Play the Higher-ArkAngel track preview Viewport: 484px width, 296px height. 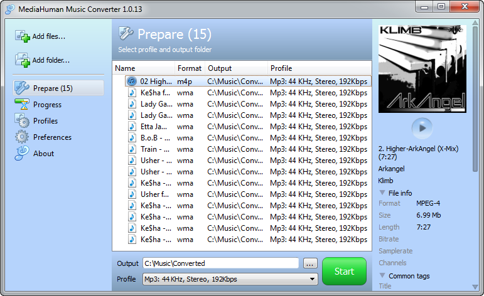pyautogui.click(x=422, y=128)
